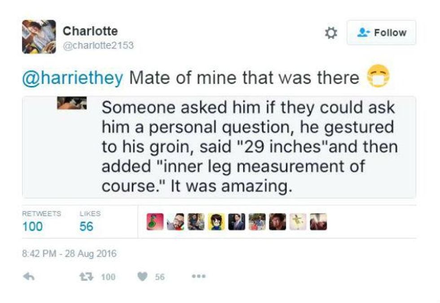Image resolution: width=440 pixels, height=303 pixels.
Task: Open the 8:42 PM - 28 Aug 2016 timestamp
Action: (x=69, y=254)
